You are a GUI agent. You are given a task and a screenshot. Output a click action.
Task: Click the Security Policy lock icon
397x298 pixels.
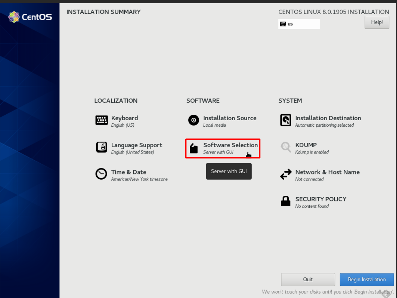(286, 201)
